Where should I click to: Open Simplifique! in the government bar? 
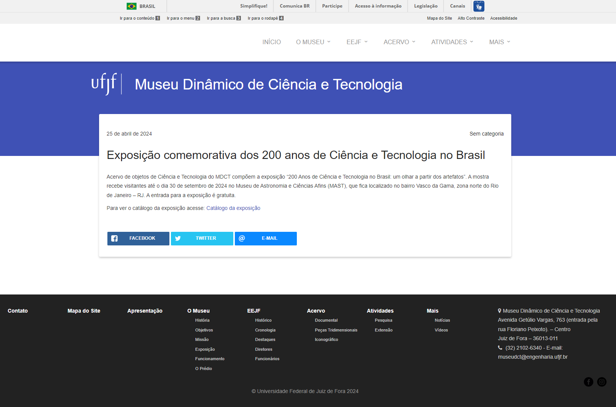pyautogui.click(x=254, y=6)
